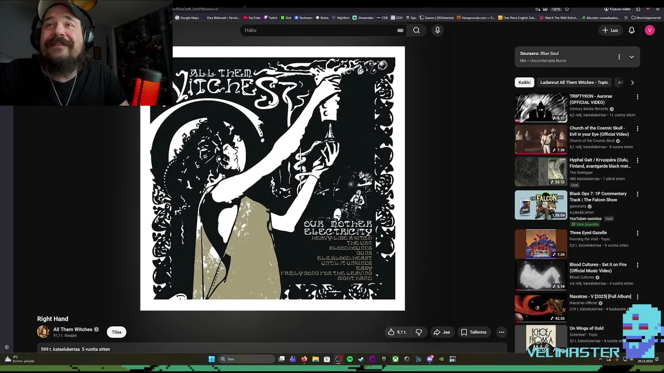Open Three Eyed Gazelle title

point(588,233)
